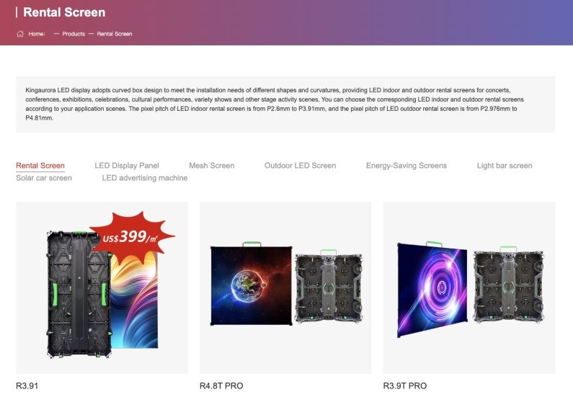Open the R3.9T PRO product image

coord(469,287)
